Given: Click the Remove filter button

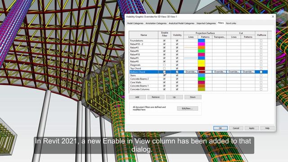Looking at the screenshot, I should pos(156,97).
